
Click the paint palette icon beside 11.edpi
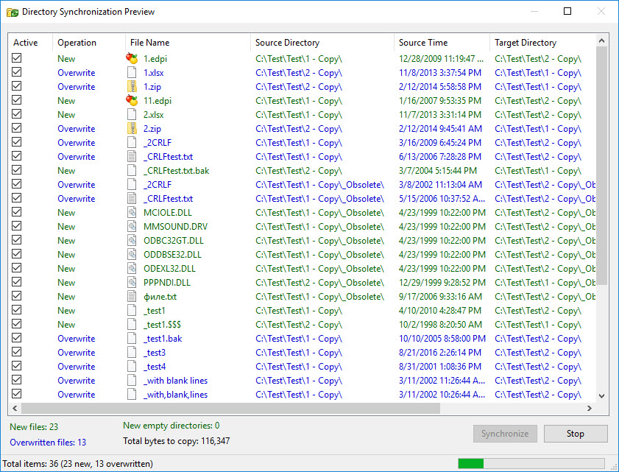click(x=132, y=100)
